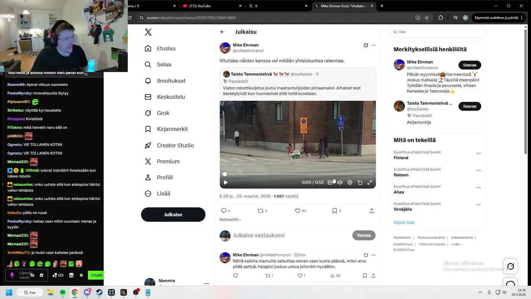
Task: Open Premium page
Action: click(x=162, y=162)
